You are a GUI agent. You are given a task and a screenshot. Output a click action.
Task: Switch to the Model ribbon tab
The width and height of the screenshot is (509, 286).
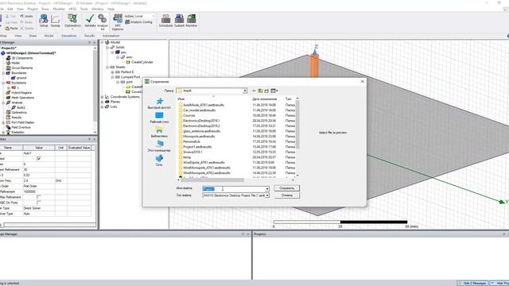click(49, 36)
